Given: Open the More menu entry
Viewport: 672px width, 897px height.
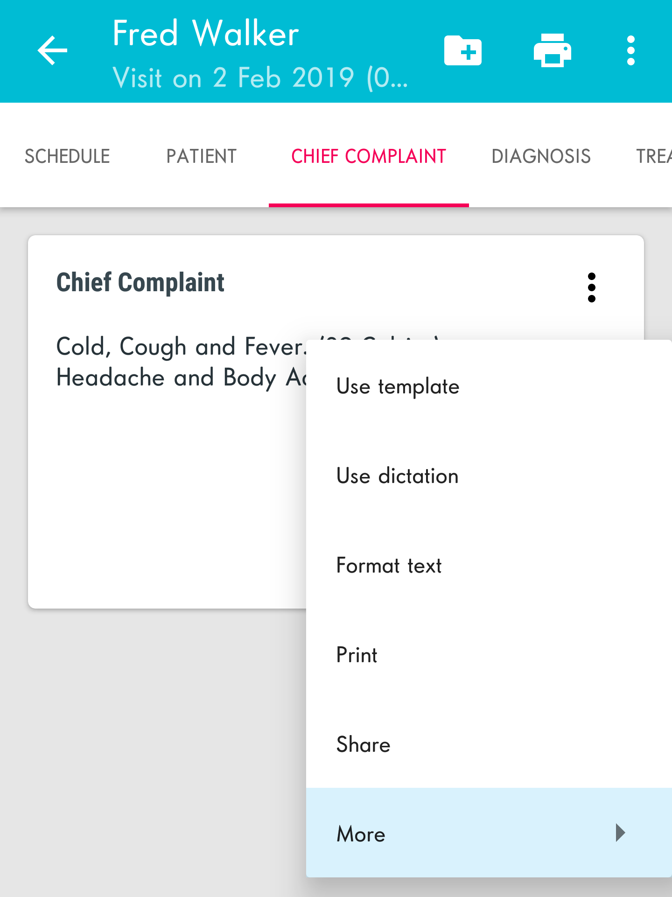Looking at the screenshot, I should pyautogui.click(x=489, y=833).
